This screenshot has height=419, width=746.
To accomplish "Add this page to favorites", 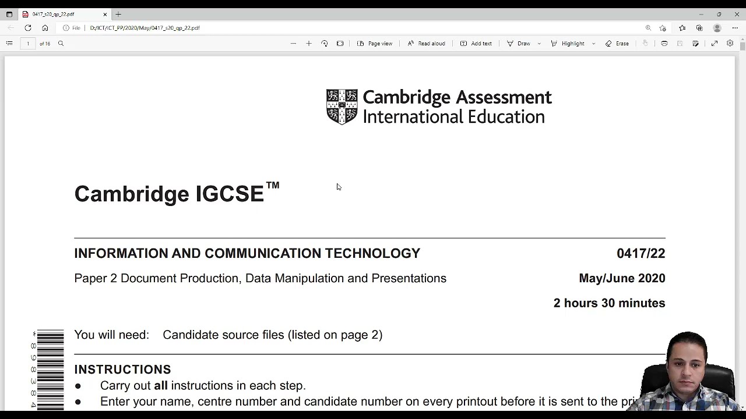I will (x=663, y=28).
